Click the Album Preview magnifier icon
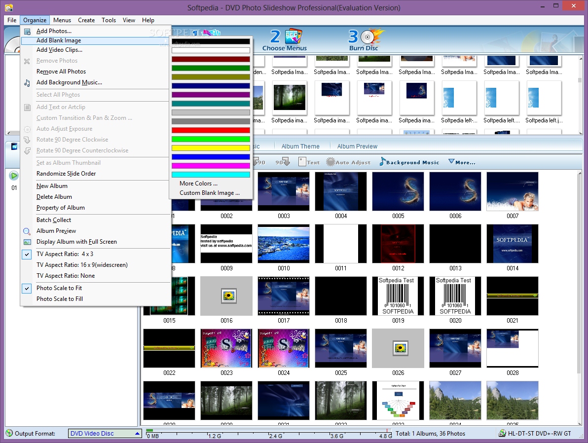Viewport: 588px width, 443px height. (27, 231)
